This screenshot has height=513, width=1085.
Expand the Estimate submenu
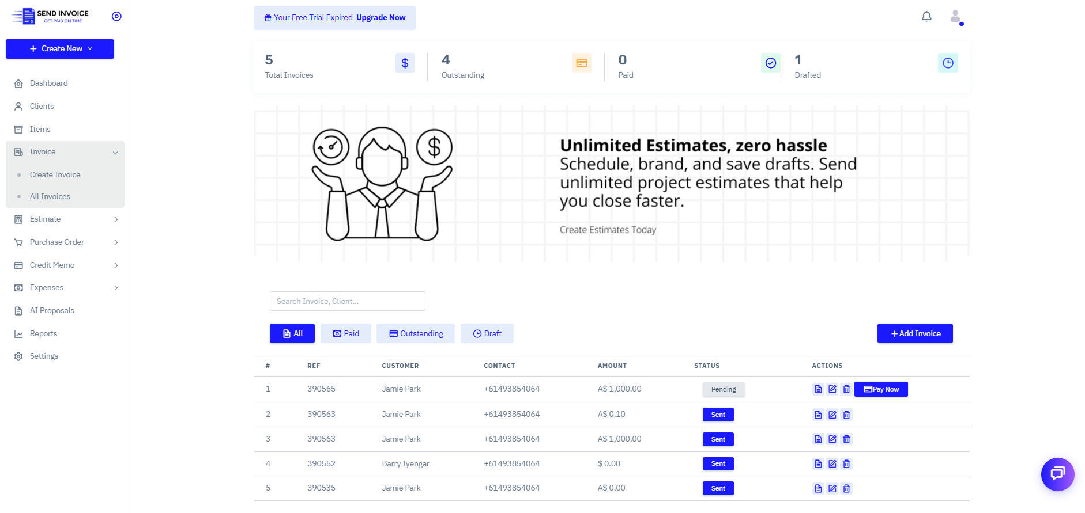click(116, 219)
